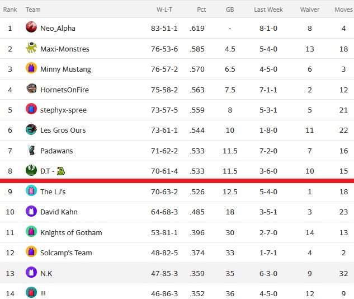Click the Waiver column header
The height and width of the screenshot is (299, 354).
click(x=309, y=10)
